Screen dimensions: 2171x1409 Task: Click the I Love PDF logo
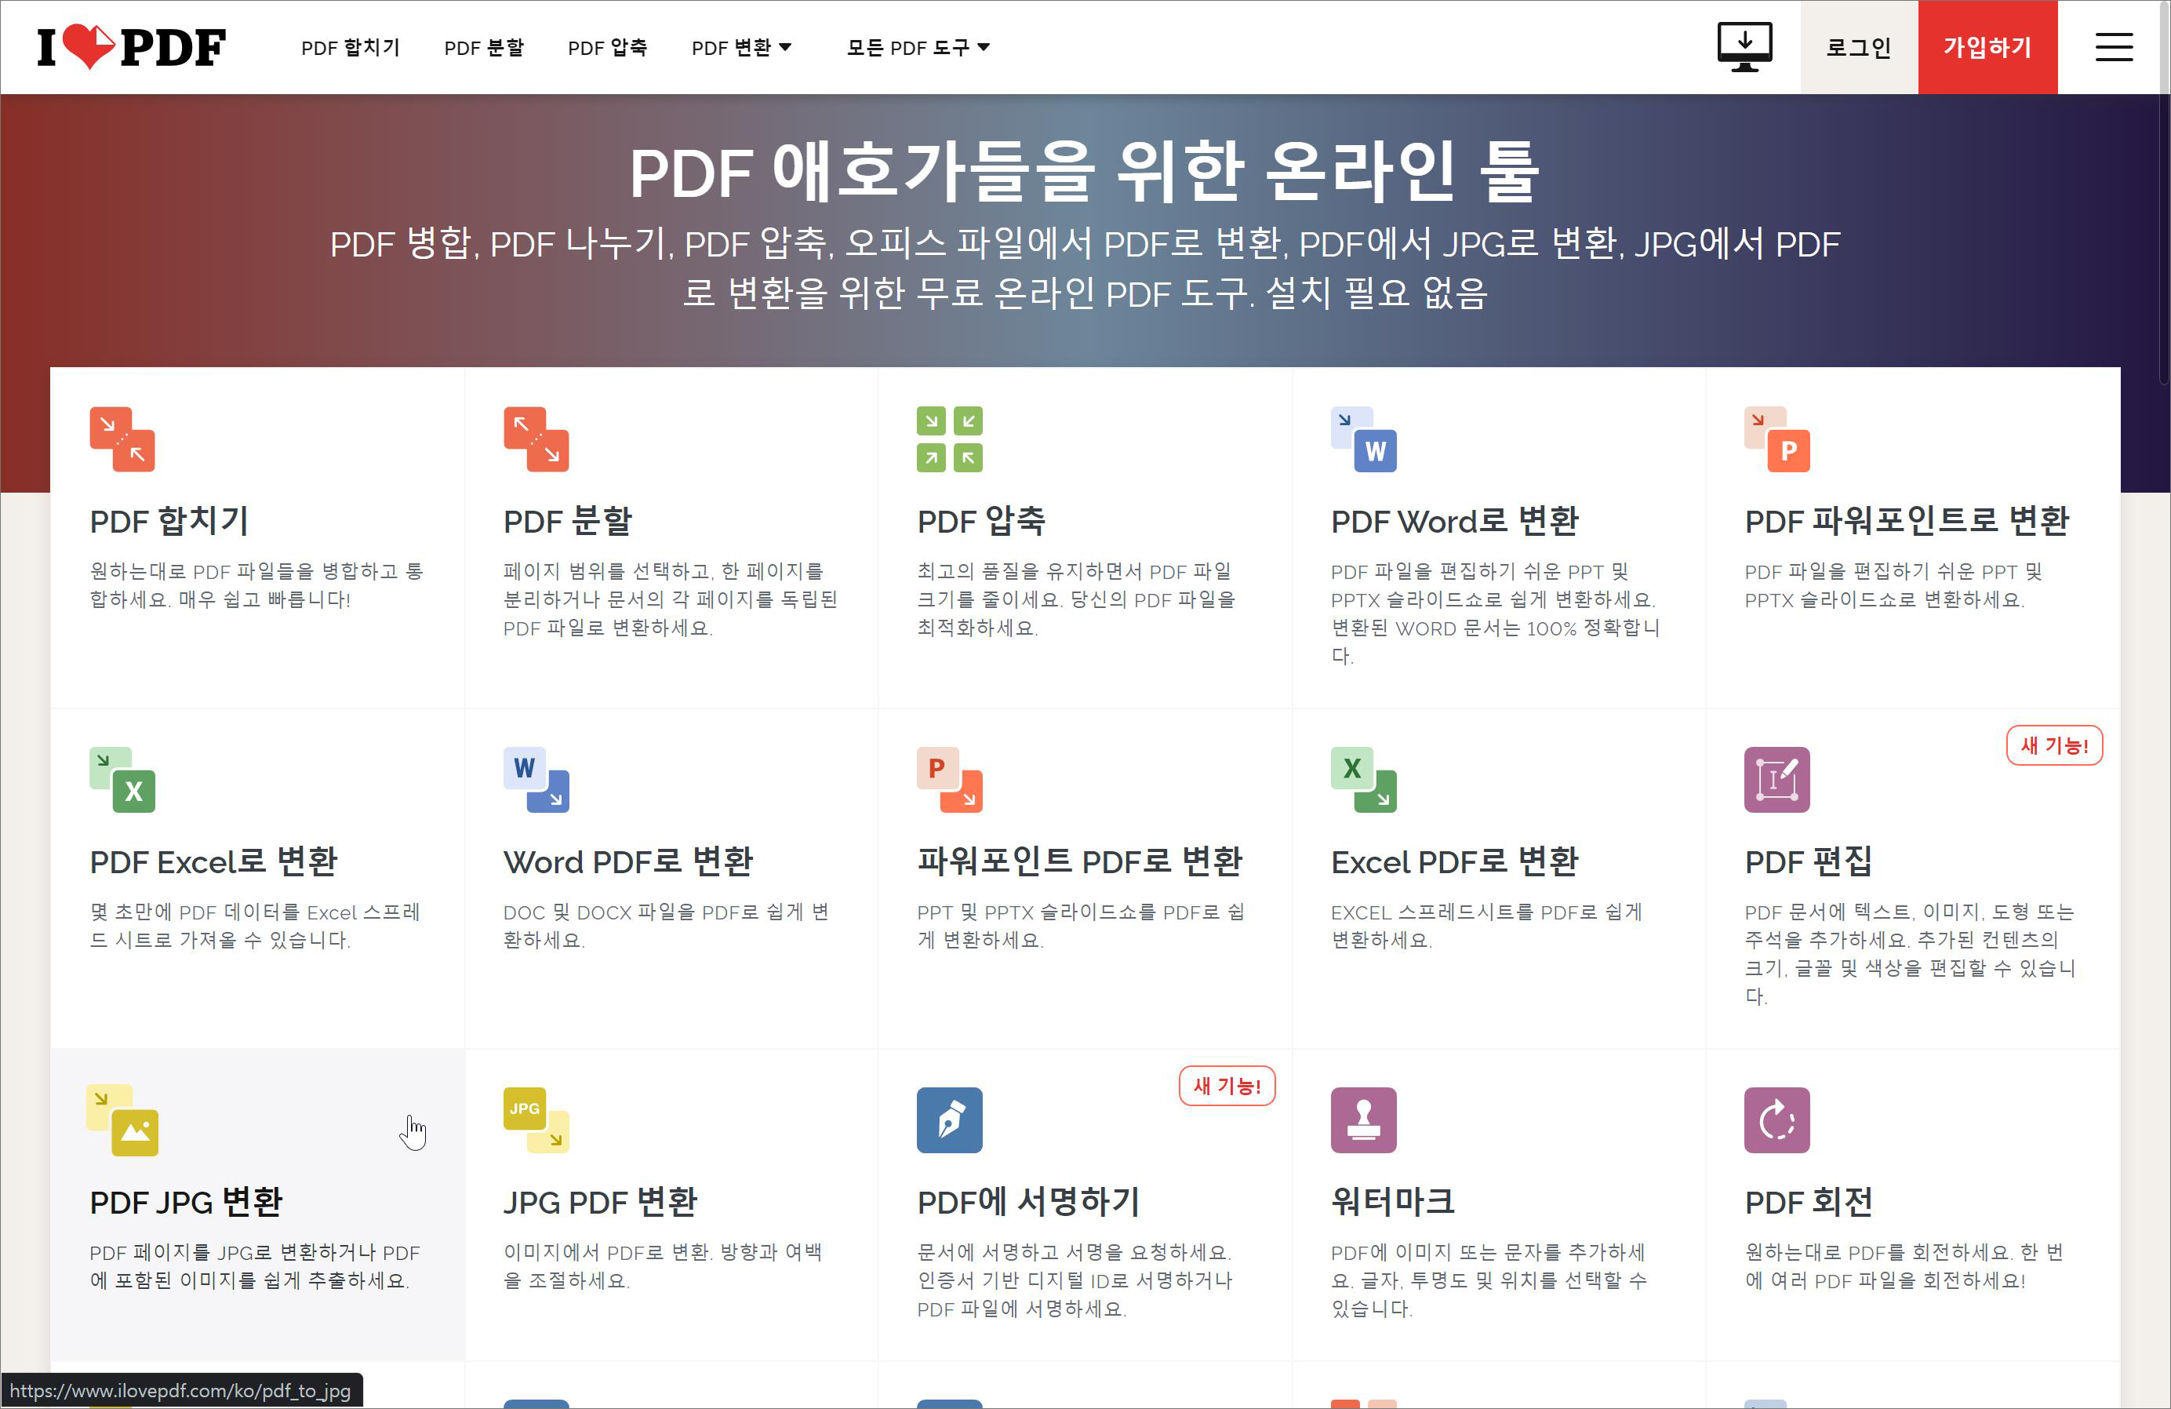131,47
